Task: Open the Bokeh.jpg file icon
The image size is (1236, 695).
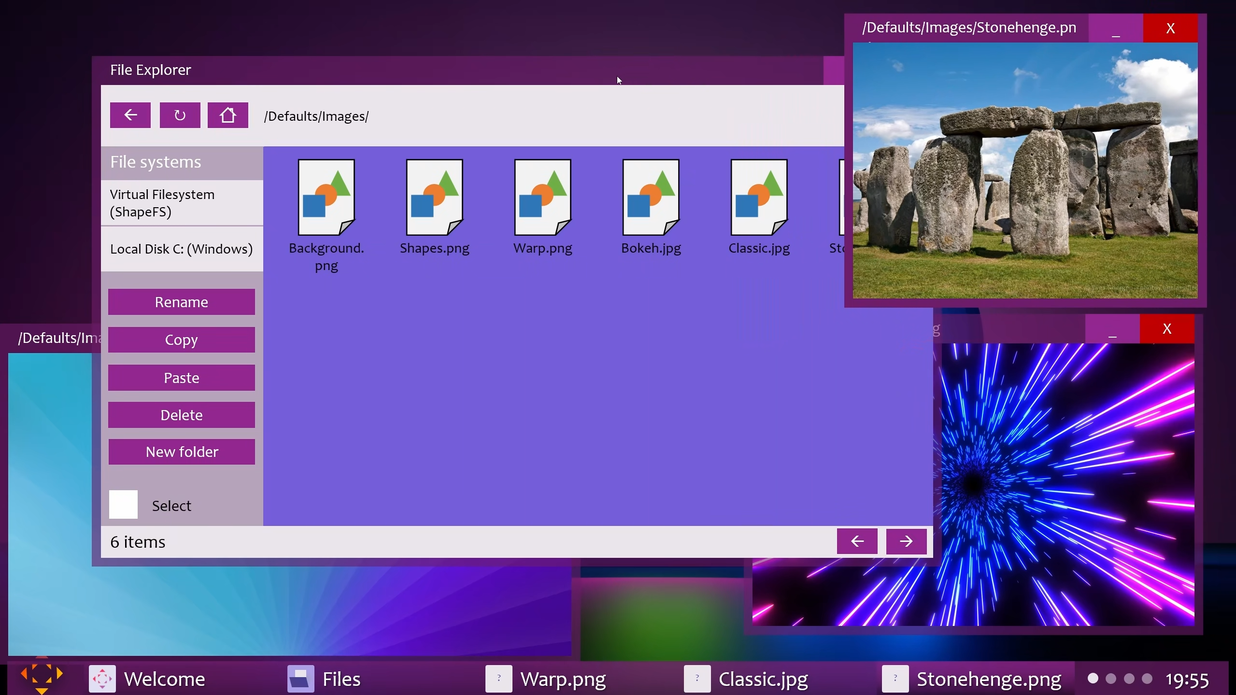Action: point(651,198)
